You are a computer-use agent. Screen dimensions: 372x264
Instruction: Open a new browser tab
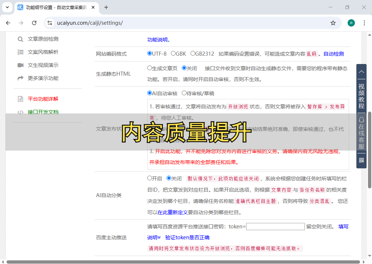click(x=106, y=7)
